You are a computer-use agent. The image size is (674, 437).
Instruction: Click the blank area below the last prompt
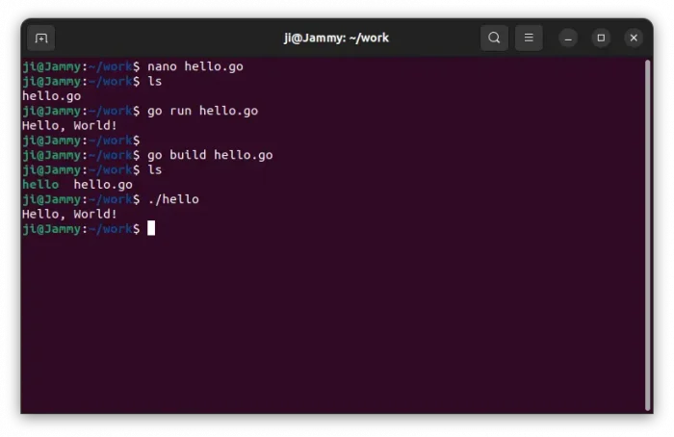pyautogui.click(x=327, y=327)
